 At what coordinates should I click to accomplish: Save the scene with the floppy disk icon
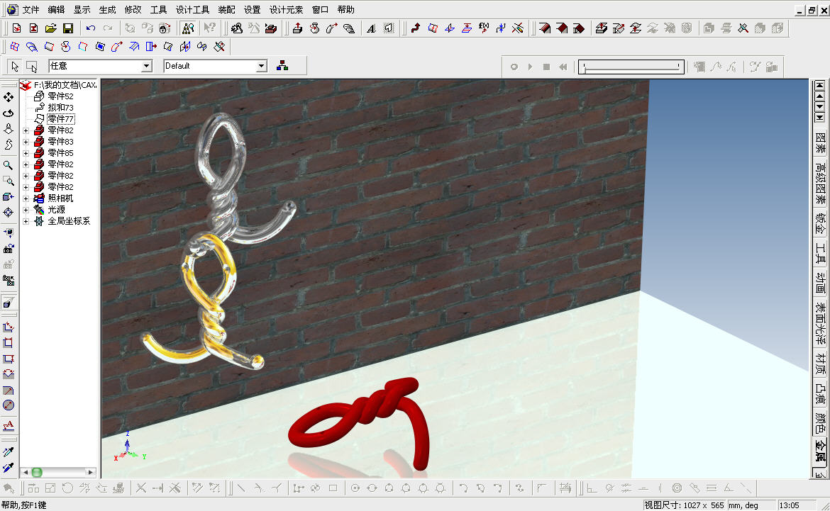click(x=68, y=28)
